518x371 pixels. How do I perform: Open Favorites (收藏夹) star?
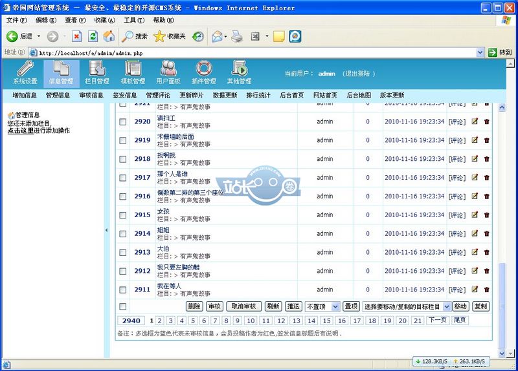(x=170, y=36)
